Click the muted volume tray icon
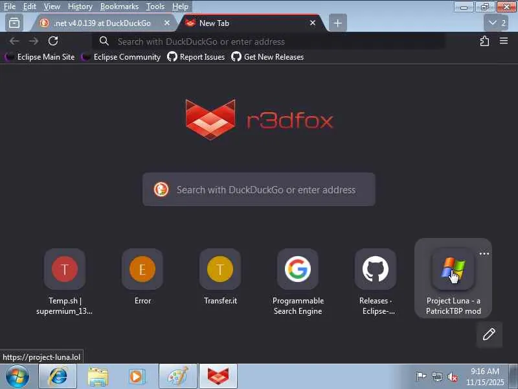This screenshot has height=389, width=518. [453, 377]
